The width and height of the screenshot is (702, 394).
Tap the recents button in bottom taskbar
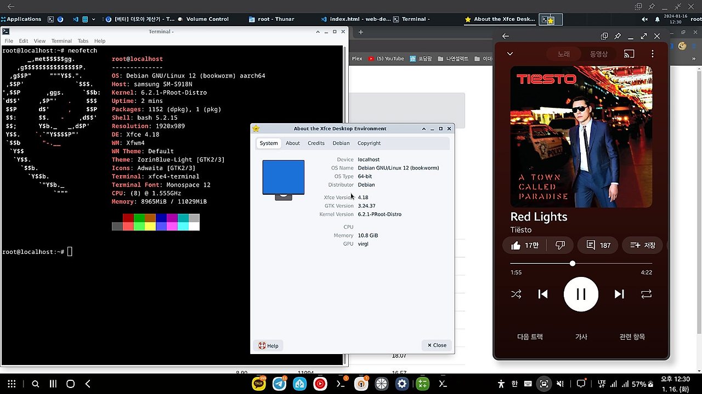click(53, 384)
